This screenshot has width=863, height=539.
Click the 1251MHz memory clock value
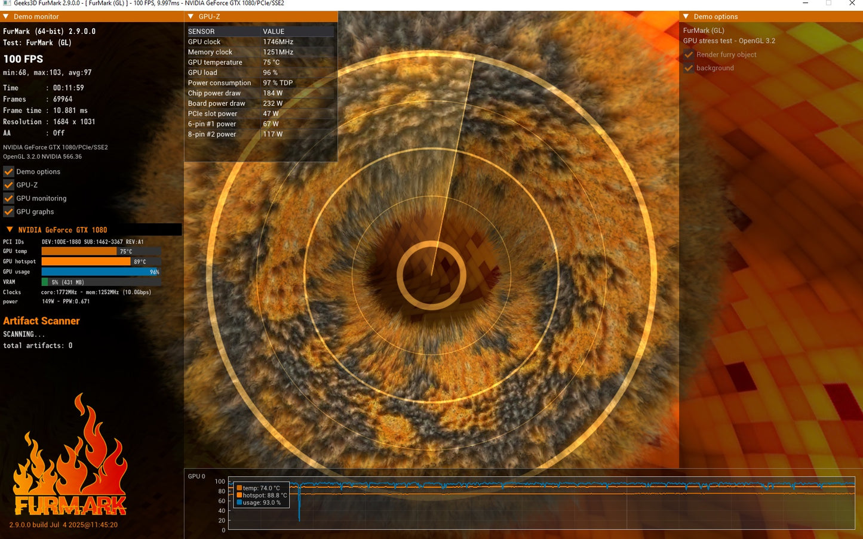278,52
